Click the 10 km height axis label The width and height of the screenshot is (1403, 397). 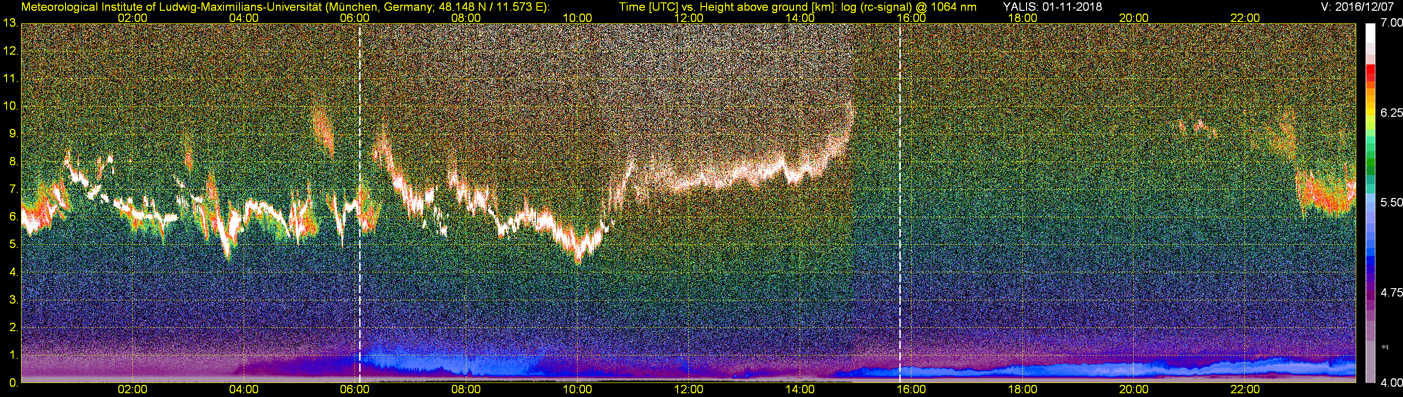[x=10, y=106]
